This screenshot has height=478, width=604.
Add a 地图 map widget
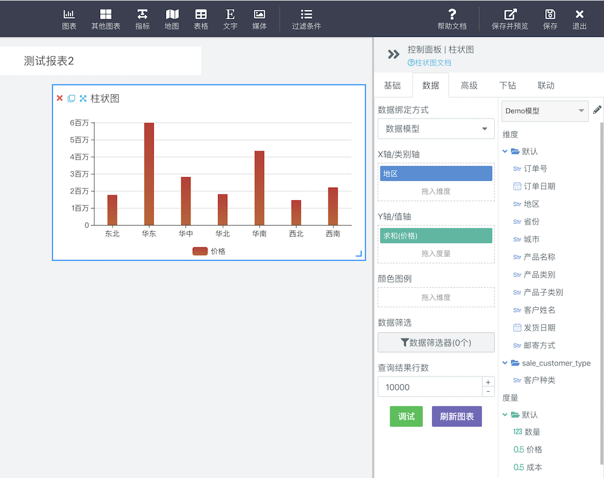[172, 19]
